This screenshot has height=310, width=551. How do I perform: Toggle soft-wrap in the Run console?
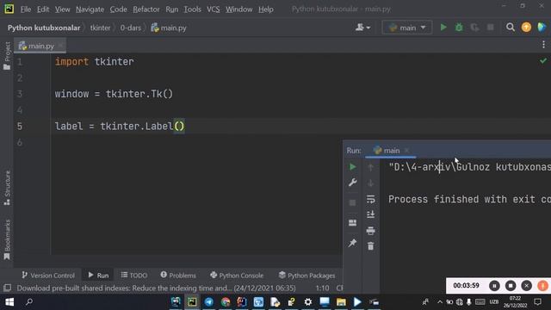pos(370,199)
